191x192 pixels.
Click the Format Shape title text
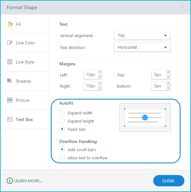pos(22,8)
